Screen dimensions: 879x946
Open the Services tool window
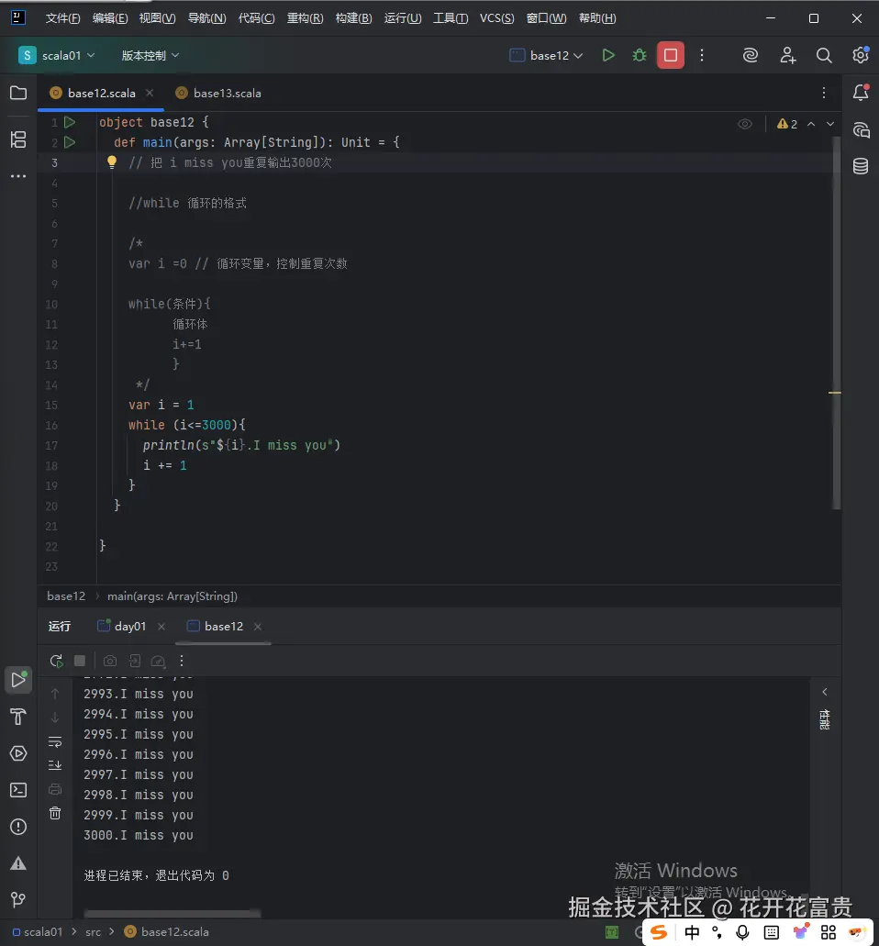pyautogui.click(x=18, y=753)
